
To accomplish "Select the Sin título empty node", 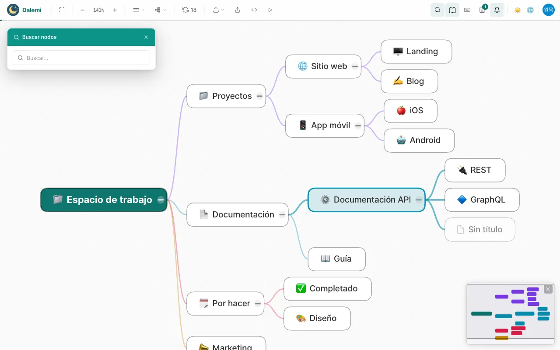I will point(479,230).
